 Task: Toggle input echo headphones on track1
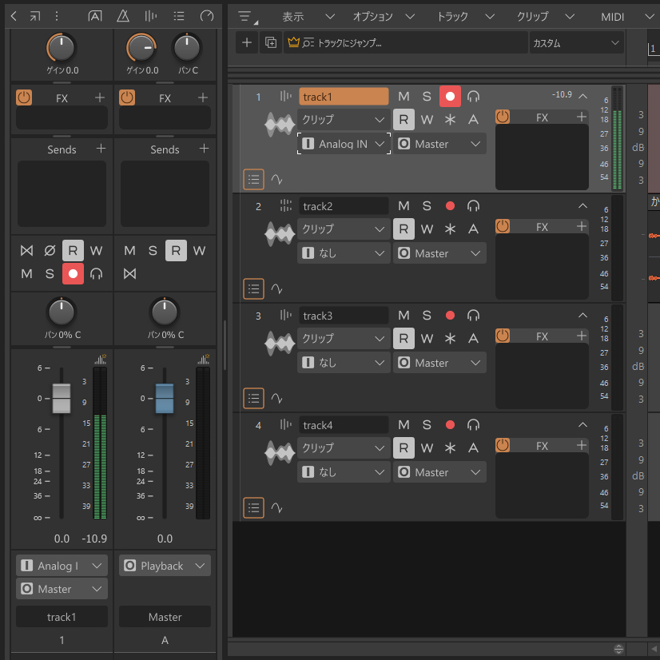(x=473, y=97)
